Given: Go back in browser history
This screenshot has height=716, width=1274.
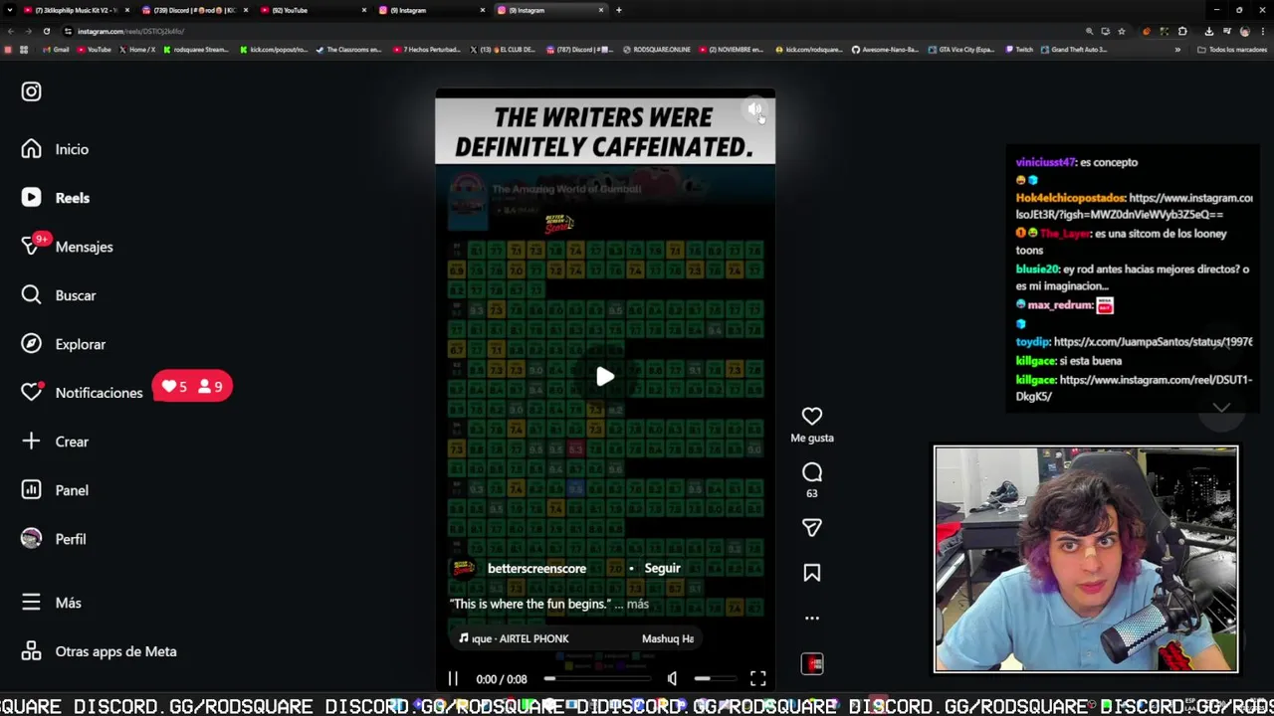Looking at the screenshot, I should click(x=10, y=31).
